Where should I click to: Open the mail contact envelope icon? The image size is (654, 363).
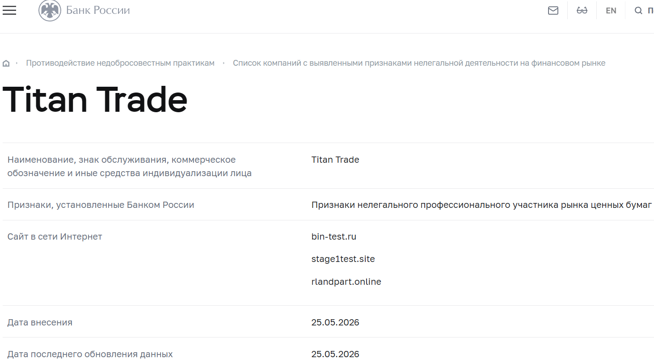pyautogui.click(x=553, y=10)
